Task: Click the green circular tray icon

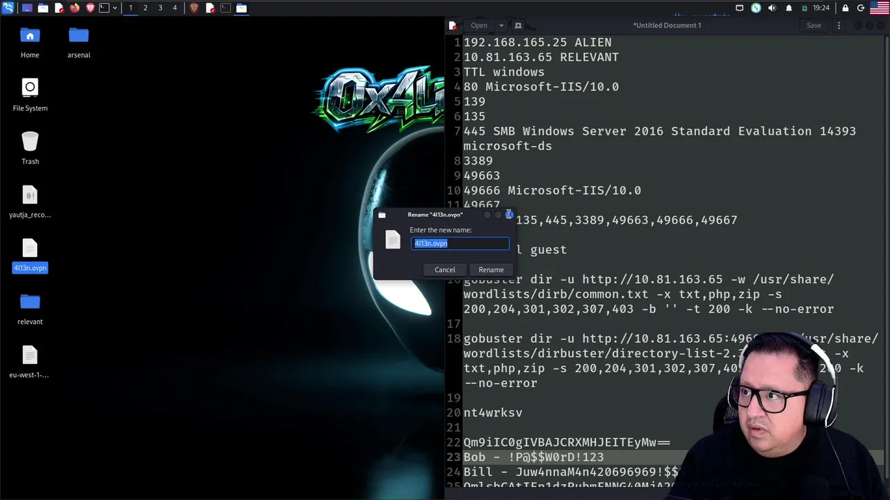Action: point(756,8)
